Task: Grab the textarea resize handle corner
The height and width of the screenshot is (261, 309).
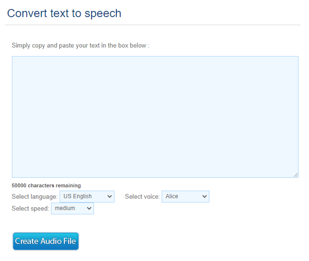Action: point(295,175)
